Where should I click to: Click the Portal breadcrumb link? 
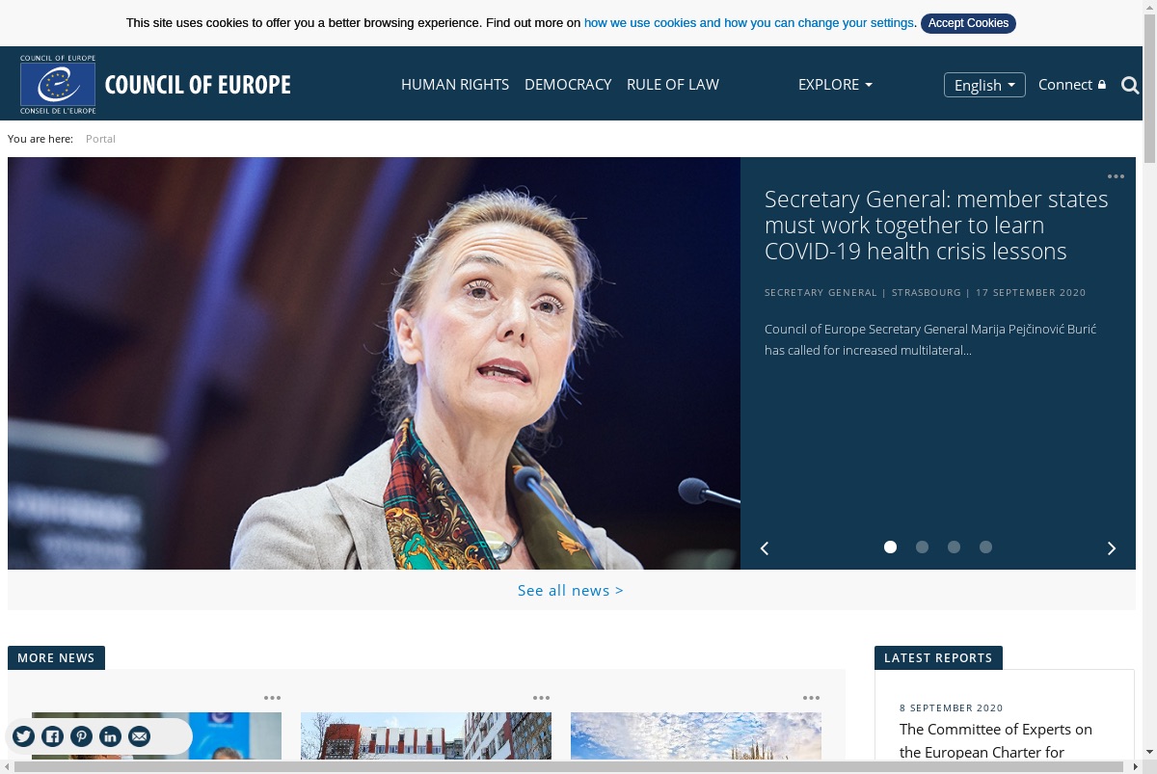point(100,139)
